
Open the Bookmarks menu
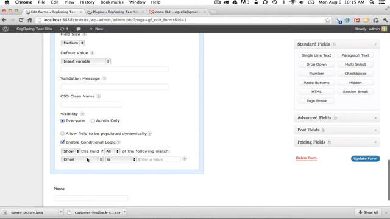(x=112, y=2)
